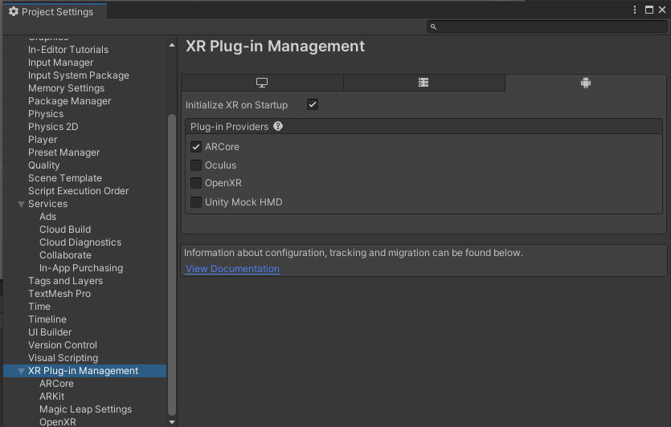Screen dimensions: 671x427
Task: Open Memory Settings category
Action: click(x=67, y=88)
